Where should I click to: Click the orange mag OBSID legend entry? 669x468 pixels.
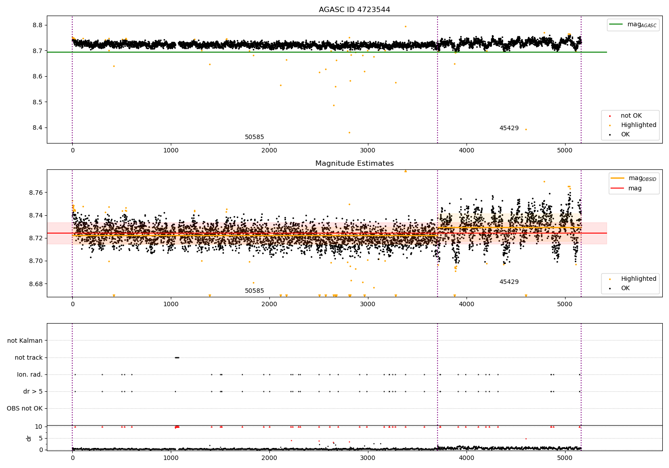tap(633, 178)
